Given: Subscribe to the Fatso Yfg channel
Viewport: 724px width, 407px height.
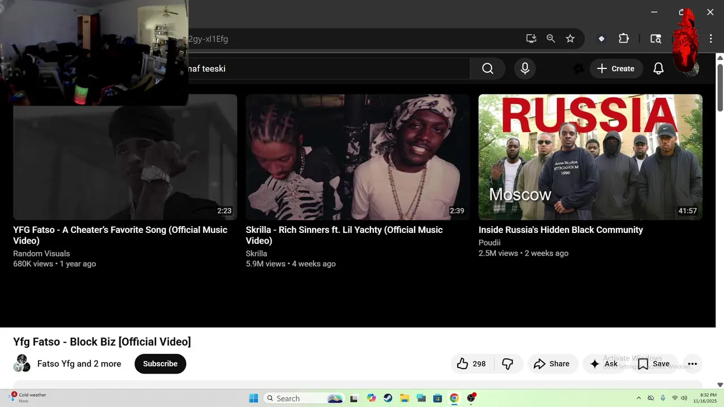Looking at the screenshot, I should pyautogui.click(x=160, y=363).
